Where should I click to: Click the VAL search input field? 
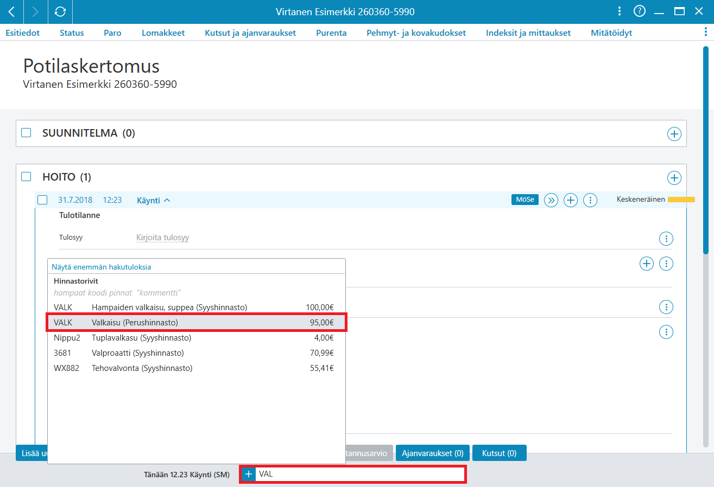pyautogui.click(x=359, y=474)
